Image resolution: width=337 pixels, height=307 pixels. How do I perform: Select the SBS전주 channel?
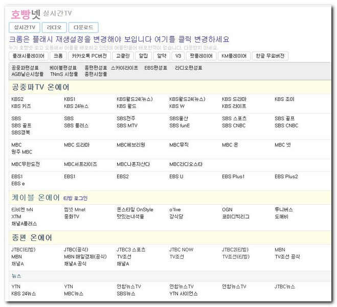[x=126, y=119]
